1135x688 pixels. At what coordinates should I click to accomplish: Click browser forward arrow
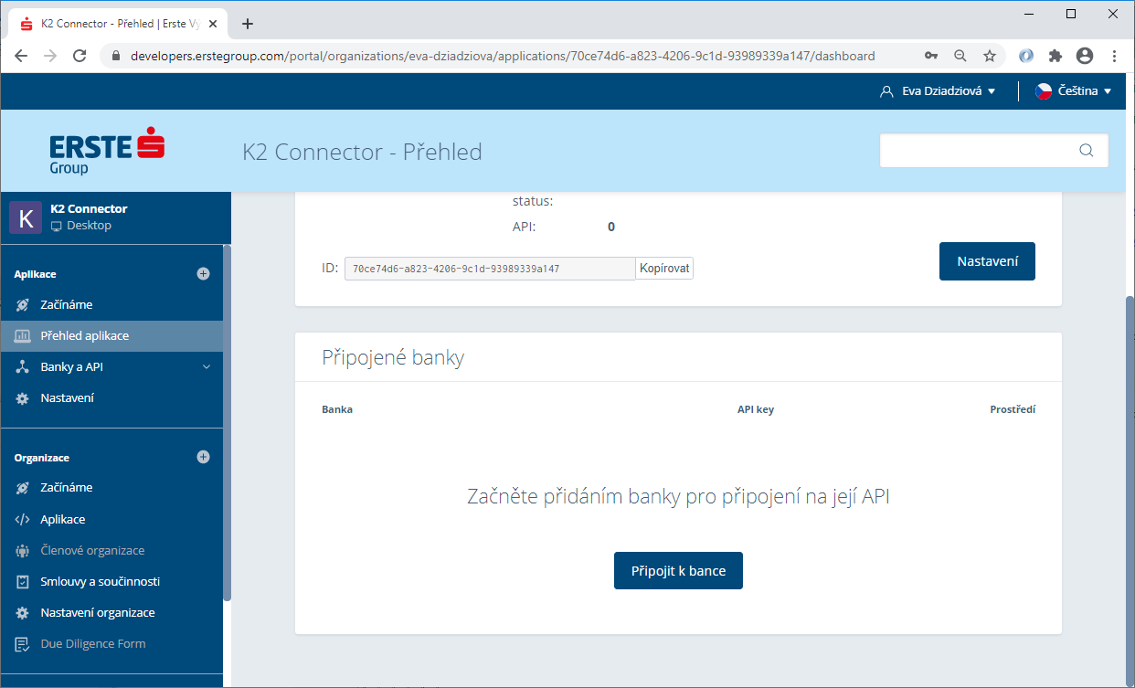[x=50, y=56]
